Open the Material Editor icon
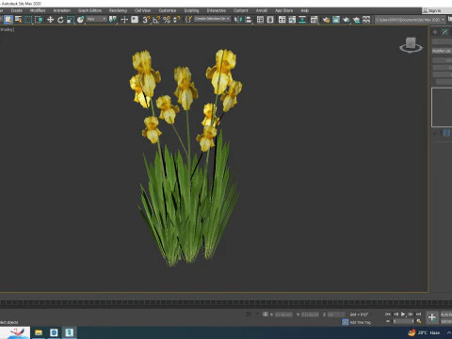Screen dimensions: 452x339 click(314, 20)
